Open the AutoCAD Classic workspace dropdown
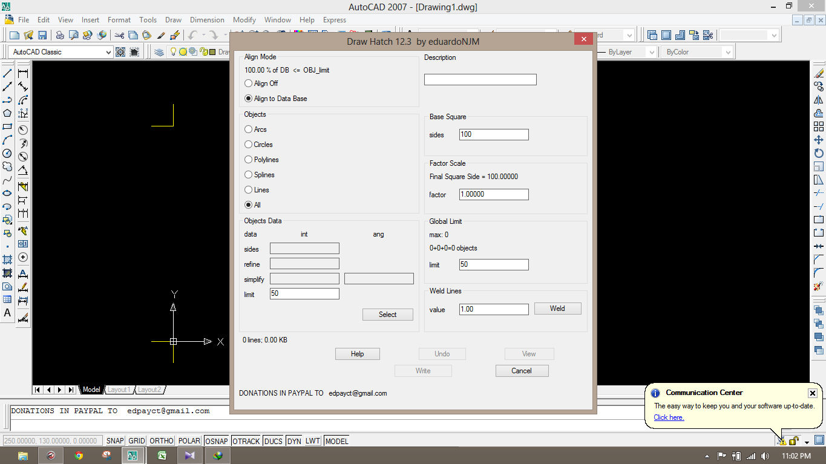826x464 pixels. click(109, 51)
